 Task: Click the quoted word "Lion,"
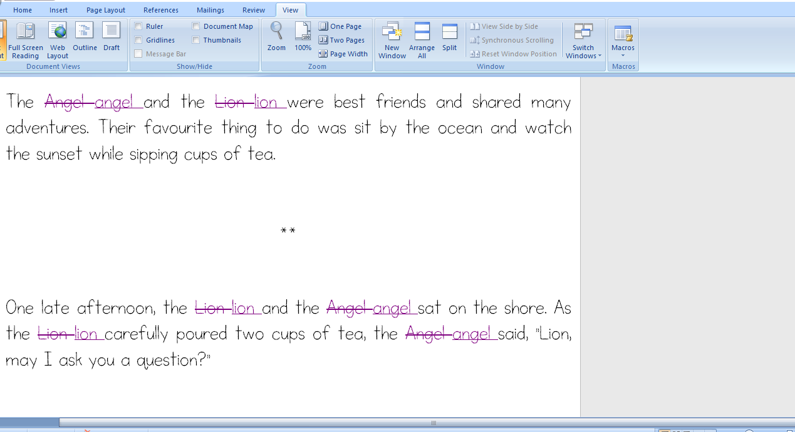click(x=554, y=334)
